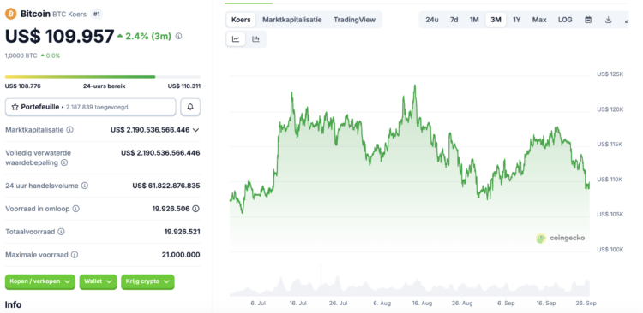Select the 7d time range
The image size is (643, 313).
pyautogui.click(x=454, y=20)
